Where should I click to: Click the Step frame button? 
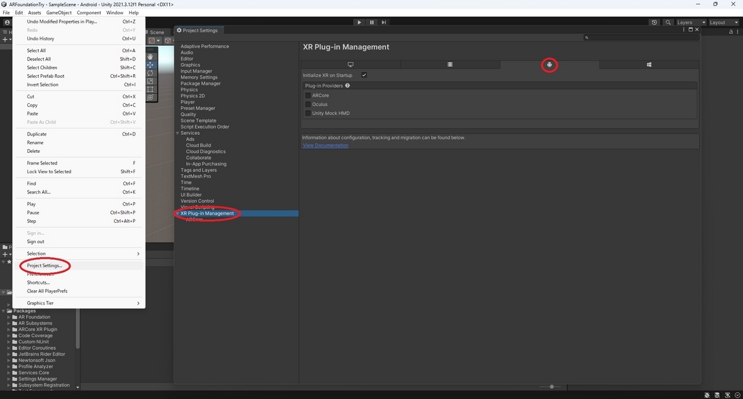(384, 22)
